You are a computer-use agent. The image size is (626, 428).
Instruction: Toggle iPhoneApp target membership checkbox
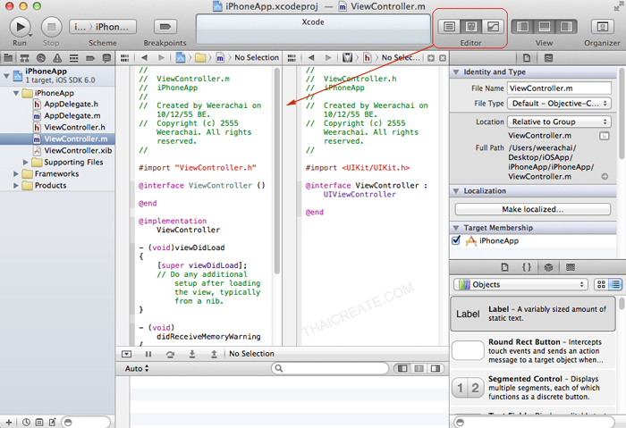(x=457, y=240)
